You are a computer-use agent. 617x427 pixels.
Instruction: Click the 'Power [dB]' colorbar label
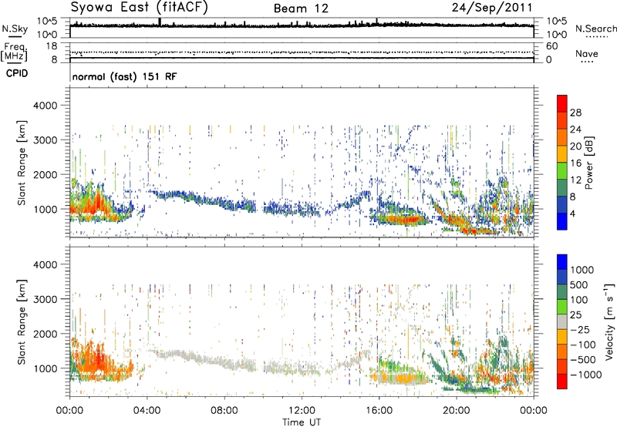click(588, 163)
